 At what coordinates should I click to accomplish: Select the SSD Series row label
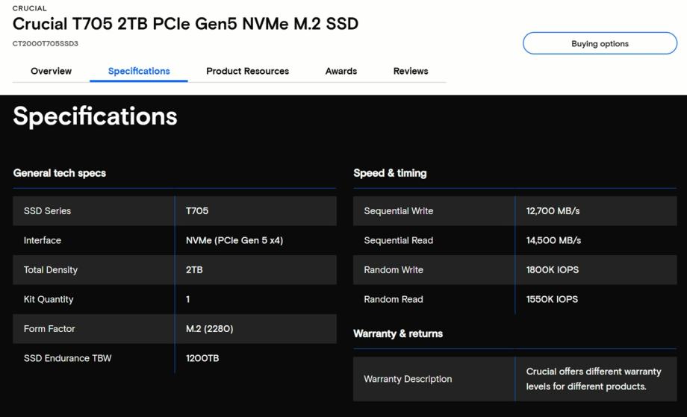[48, 211]
